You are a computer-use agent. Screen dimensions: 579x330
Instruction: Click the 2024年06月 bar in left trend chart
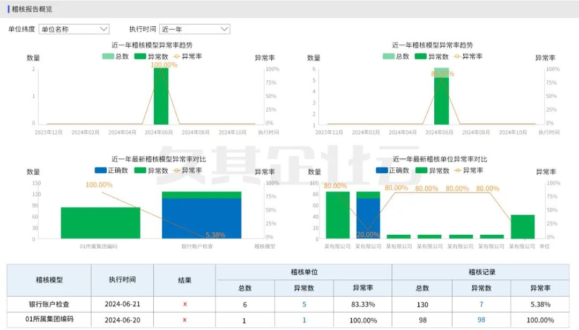(x=161, y=96)
